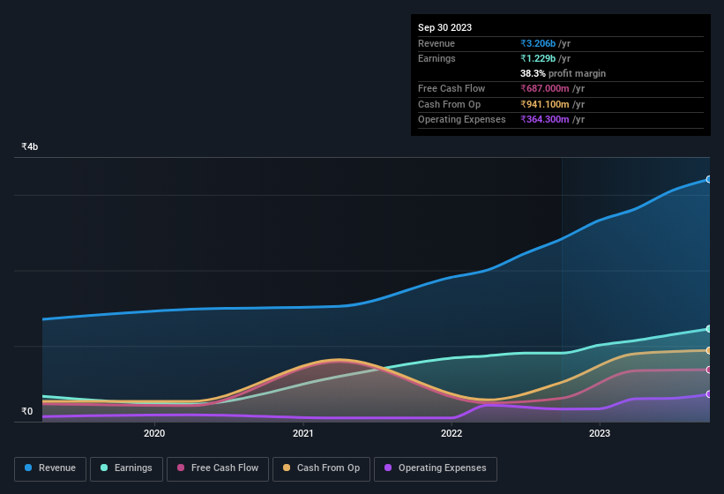The height and width of the screenshot is (494, 724).
Task: Click the 38.3% profit margin text
Action: click(x=563, y=73)
